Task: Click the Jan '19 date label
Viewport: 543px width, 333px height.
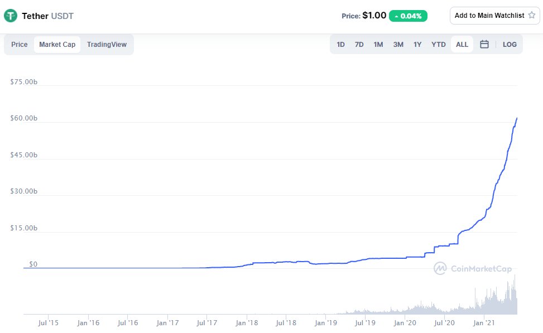Action: tap(325, 323)
